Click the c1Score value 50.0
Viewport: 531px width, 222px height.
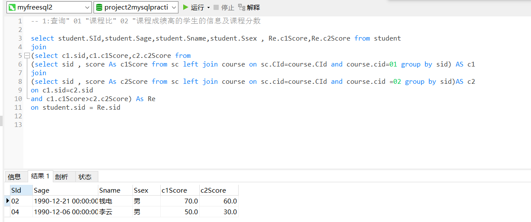180,212
